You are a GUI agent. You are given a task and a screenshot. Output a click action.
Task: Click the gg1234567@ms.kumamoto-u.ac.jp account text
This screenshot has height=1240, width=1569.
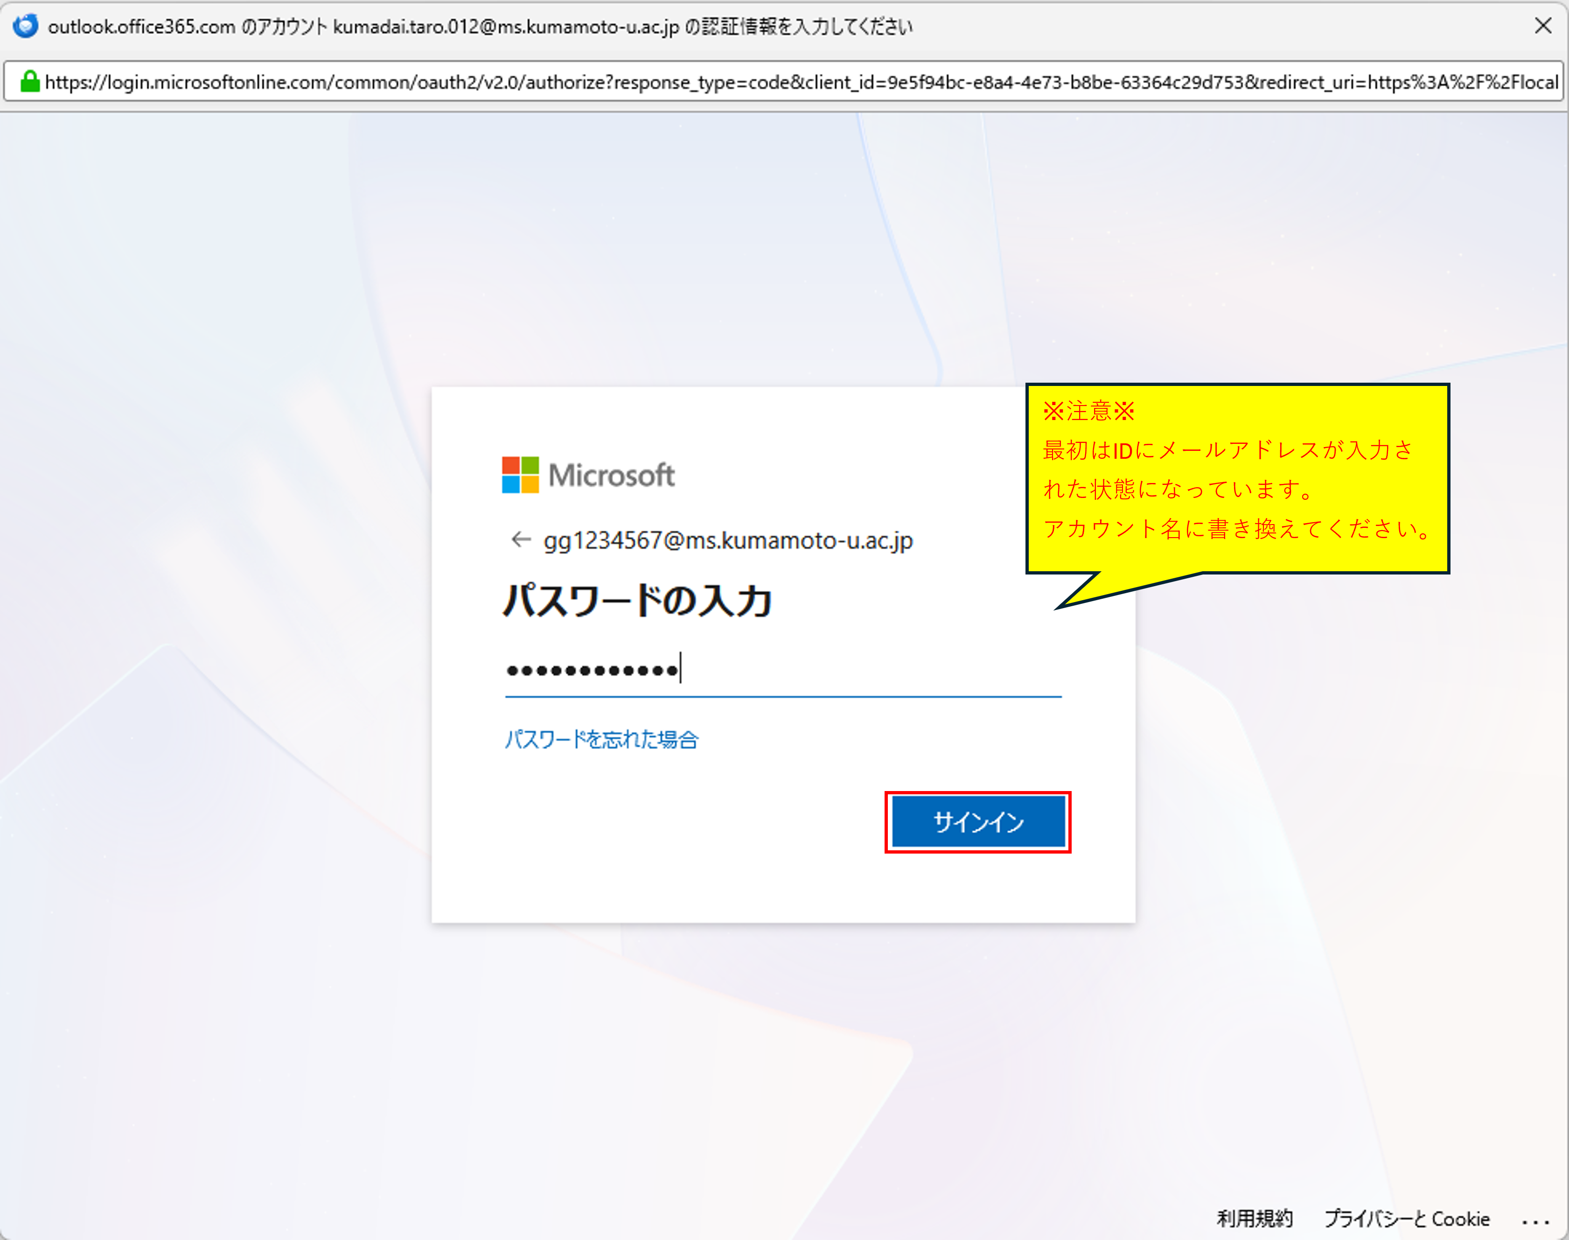pyautogui.click(x=728, y=541)
